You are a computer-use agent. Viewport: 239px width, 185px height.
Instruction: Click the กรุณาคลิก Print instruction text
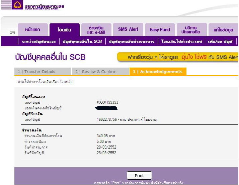(x=138, y=183)
